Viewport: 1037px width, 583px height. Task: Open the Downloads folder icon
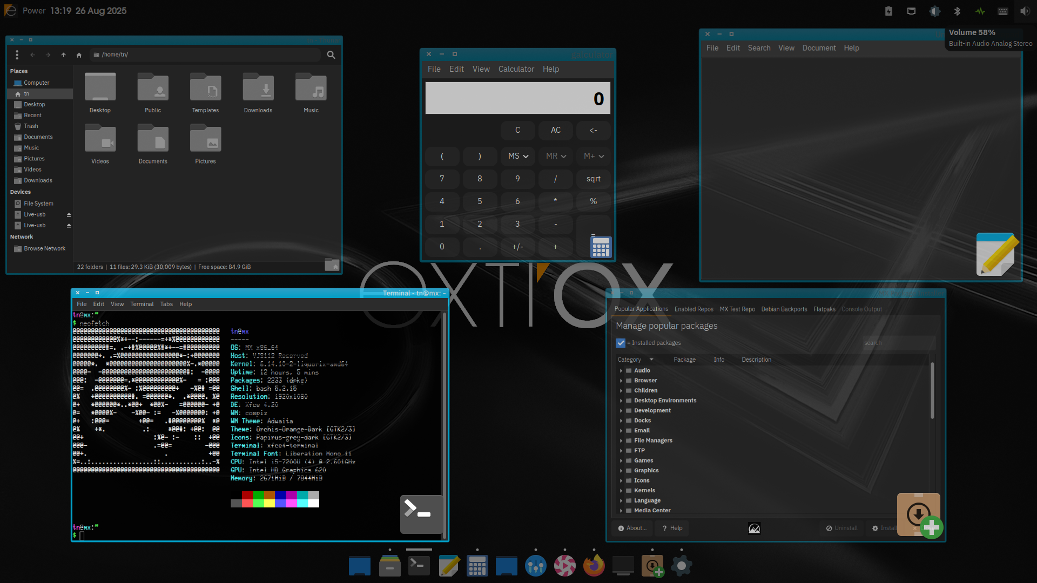pos(258,93)
